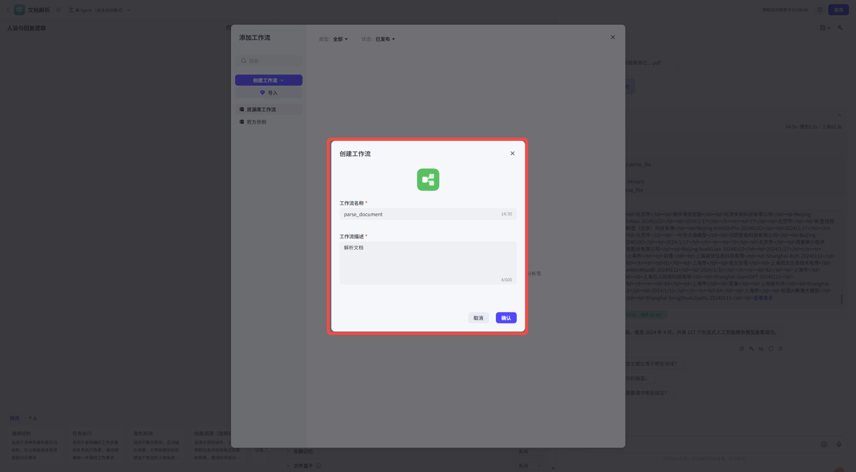Click the copy message icon
This screenshot has height=472, width=856.
click(x=742, y=349)
